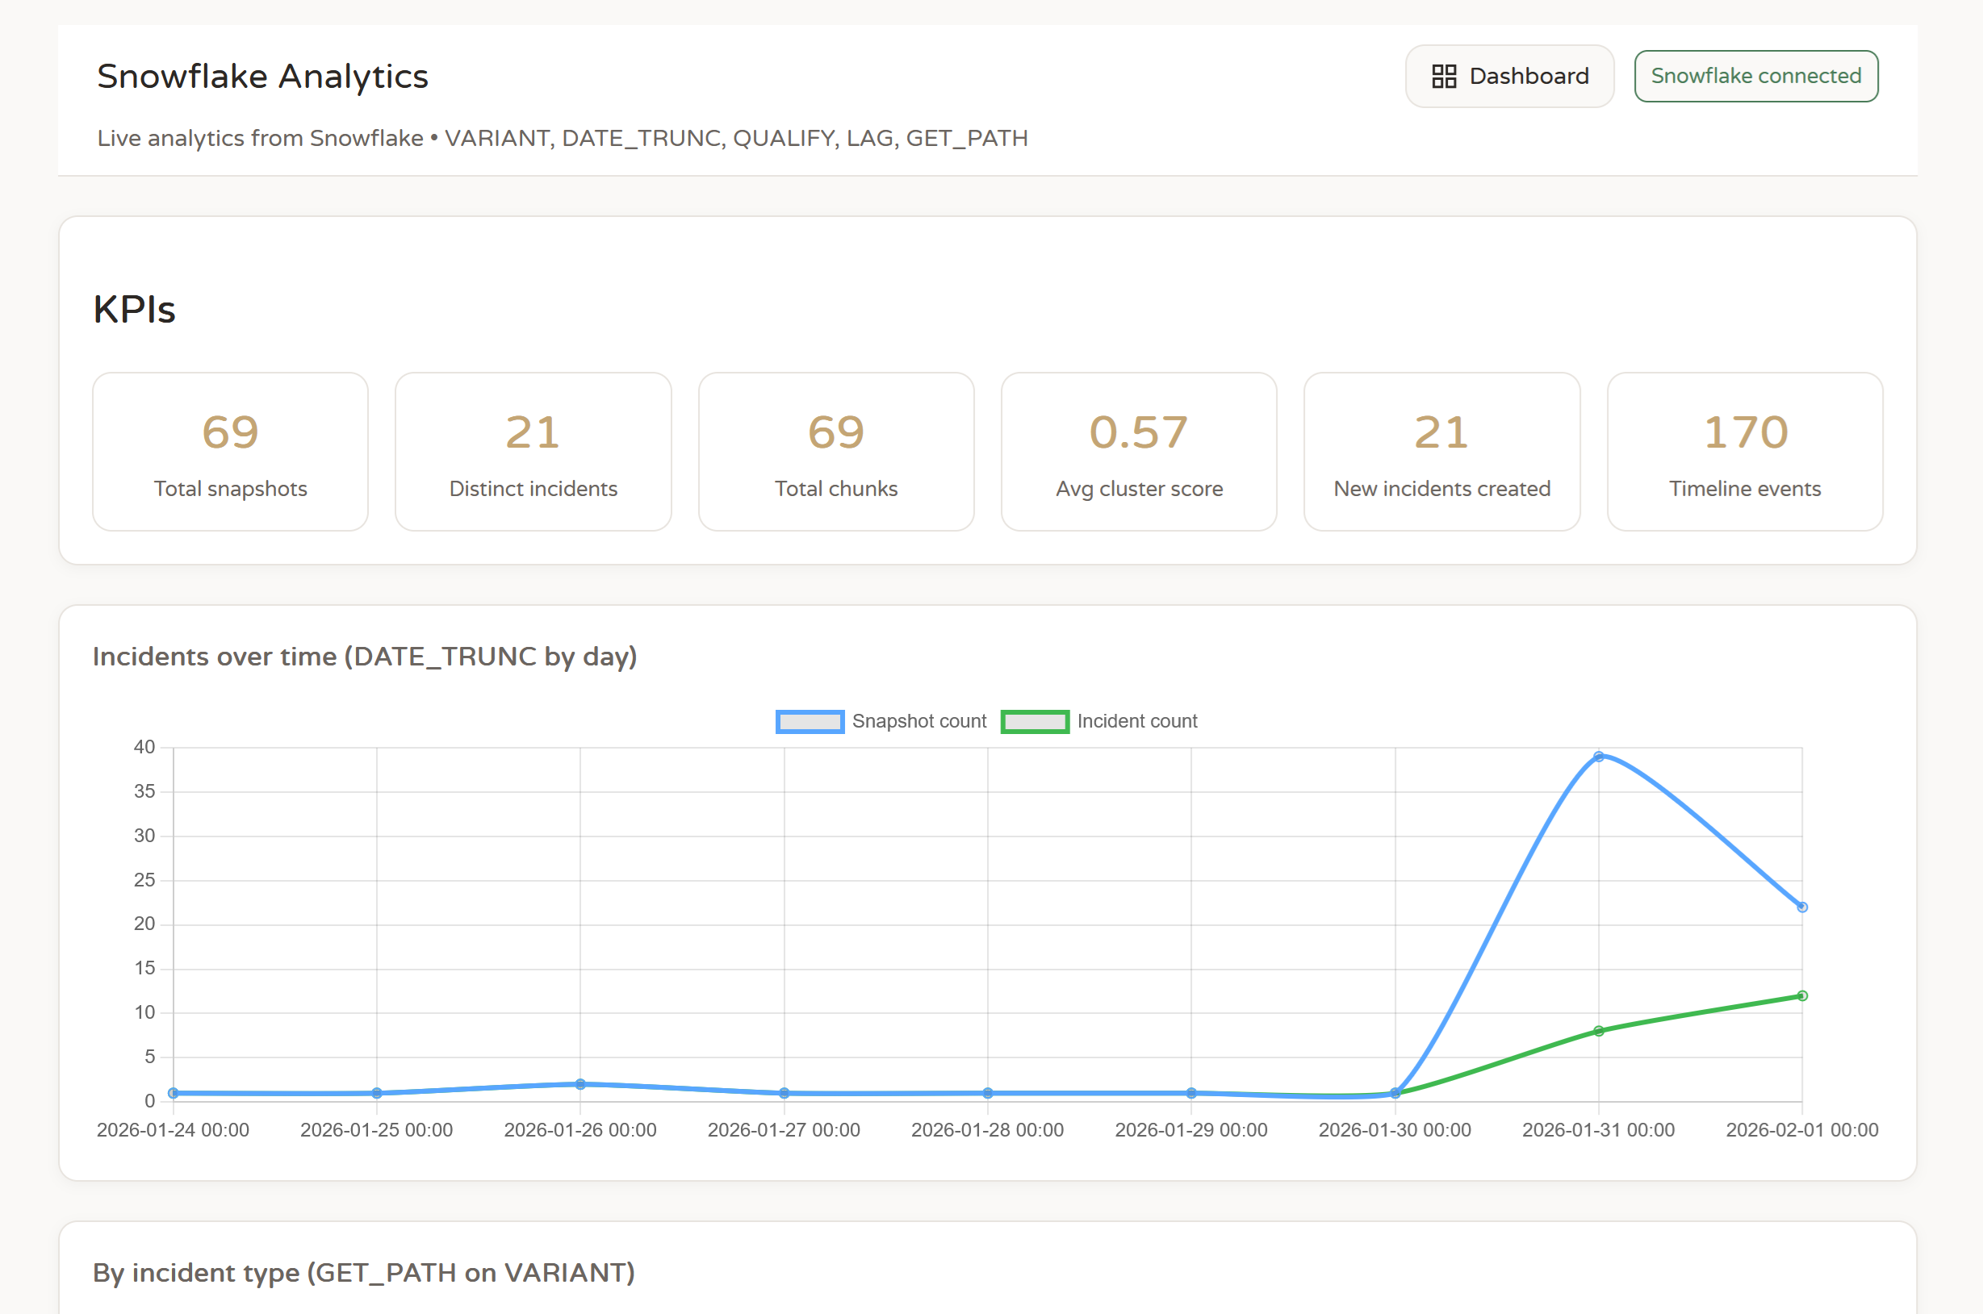Open the Timeline events KPI card

(x=1744, y=452)
